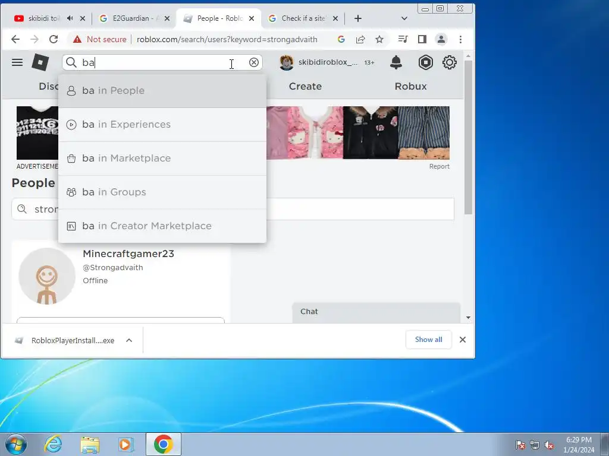609x456 pixels.
Task: Click the Hello Kitty clothing ad banner
Action: tap(357, 133)
